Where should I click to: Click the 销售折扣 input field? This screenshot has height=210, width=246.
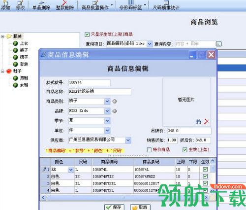click(x=172, y=140)
